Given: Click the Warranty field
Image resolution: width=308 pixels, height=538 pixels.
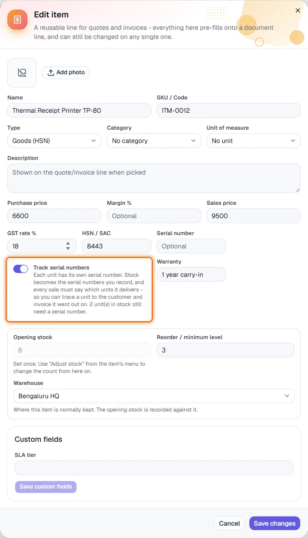Looking at the screenshot, I should pos(191,274).
